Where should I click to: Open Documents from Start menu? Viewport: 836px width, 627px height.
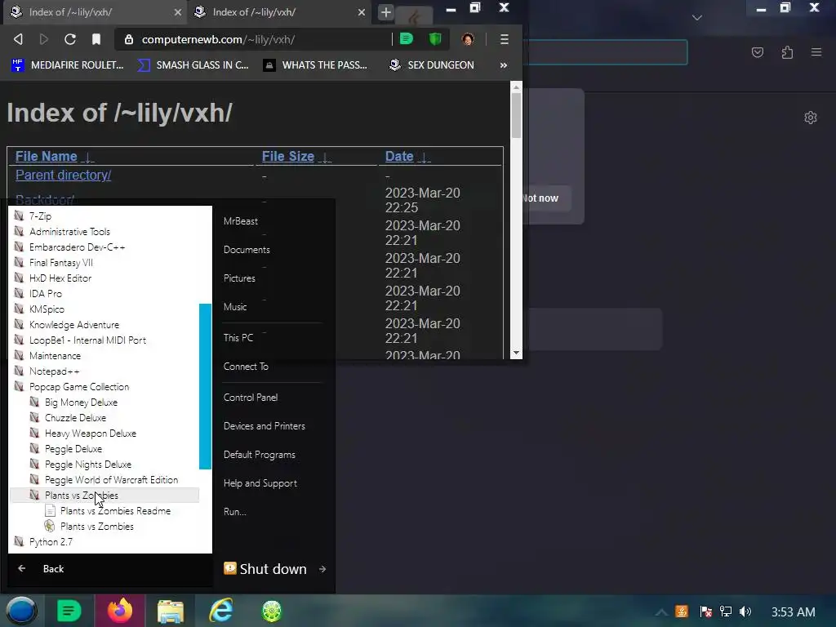(247, 250)
